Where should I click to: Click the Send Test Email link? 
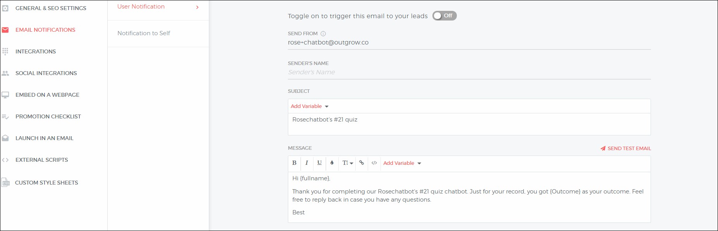(x=629, y=149)
